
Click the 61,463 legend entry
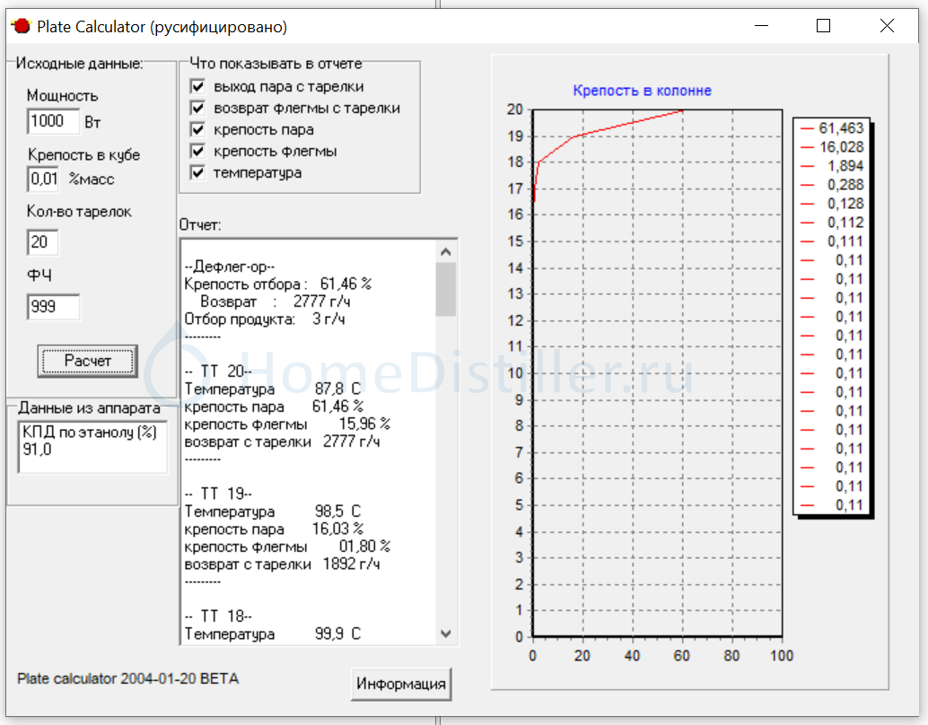[x=834, y=128]
